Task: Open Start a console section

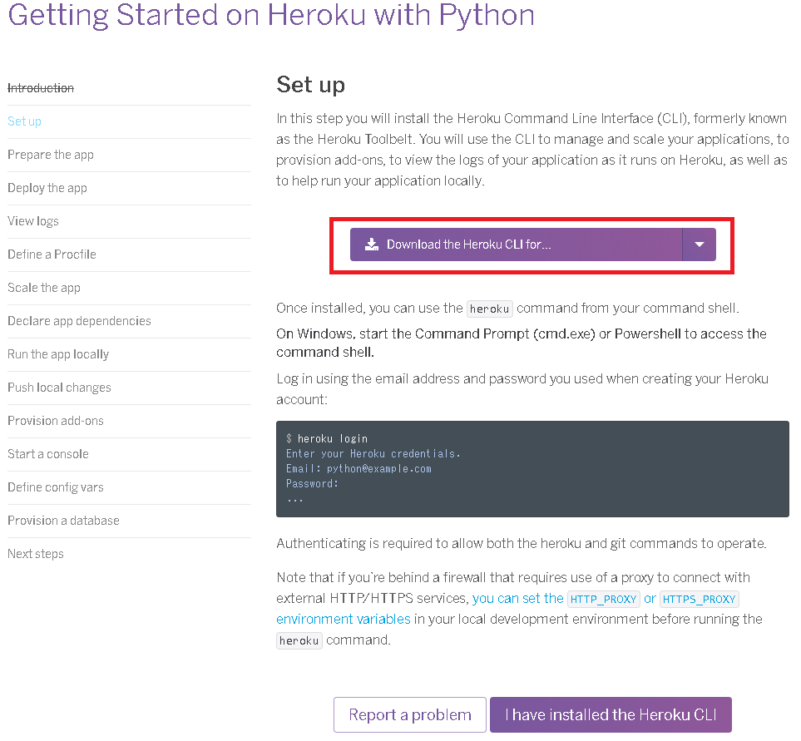Action: (x=48, y=454)
